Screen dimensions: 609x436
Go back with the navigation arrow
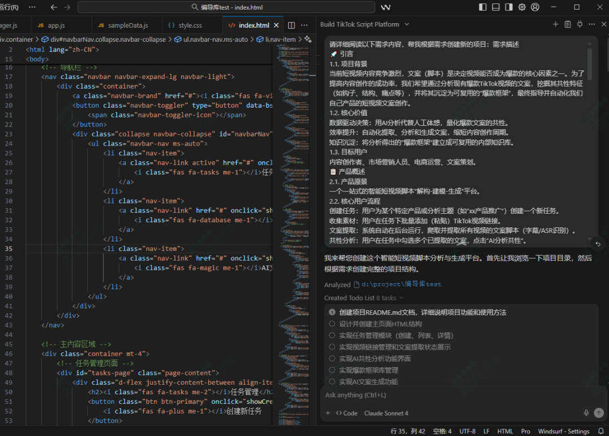[54, 7]
